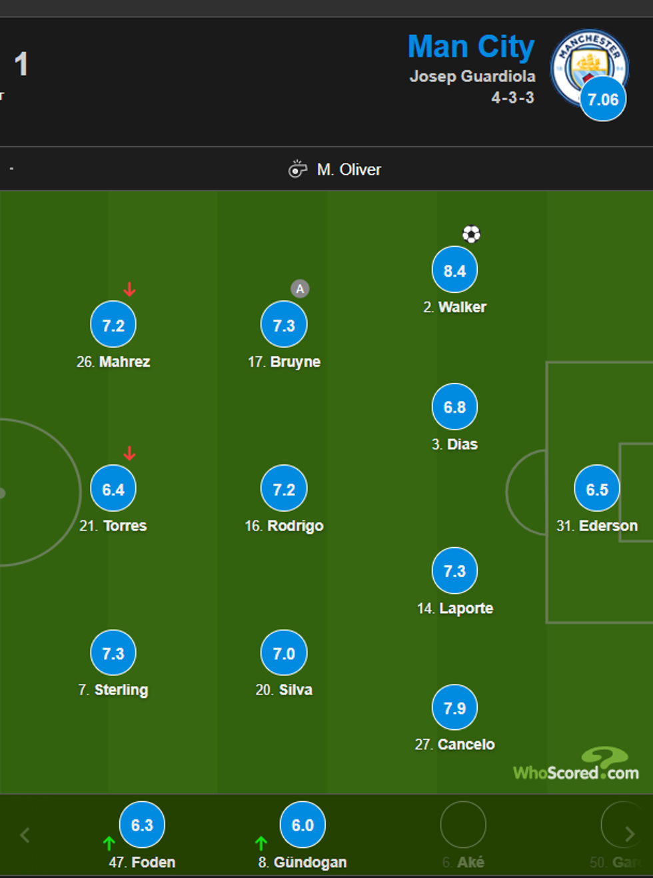653x878 pixels.
Task: Click Rodrigo's 7.2 rating bubble
Action: click(284, 489)
